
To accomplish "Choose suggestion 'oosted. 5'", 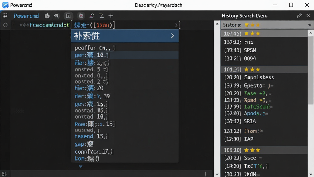I will pyautogui.click(x=125, y=69).
